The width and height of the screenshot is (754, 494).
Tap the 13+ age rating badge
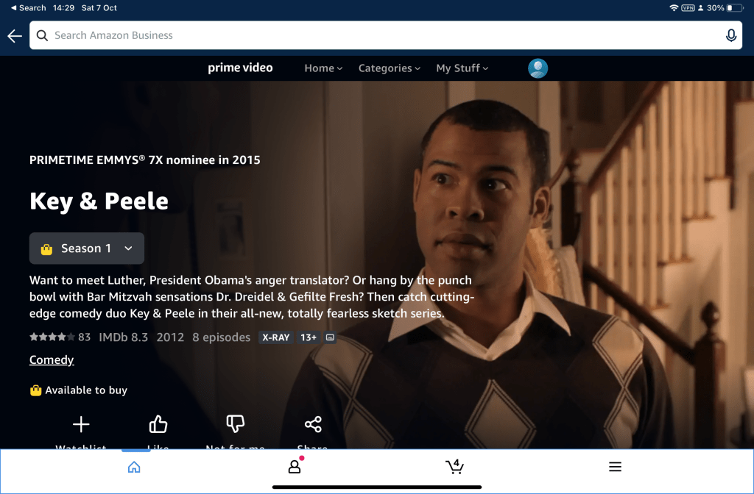click(x=309, y=337)
